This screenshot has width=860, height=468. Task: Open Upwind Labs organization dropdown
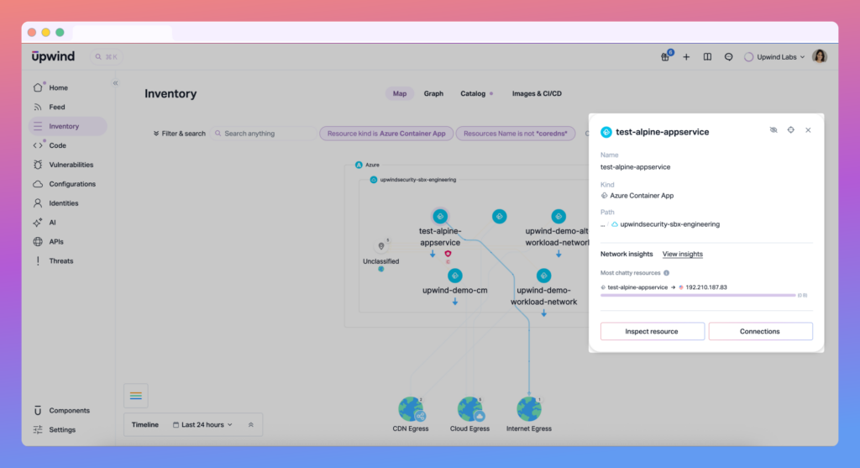pyautogui.click(x=774, y=57)
